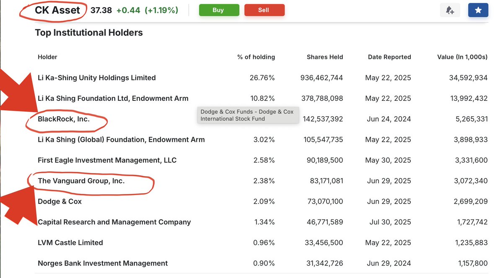Click the Holder column header
The image size is (503, 278).
47,57
